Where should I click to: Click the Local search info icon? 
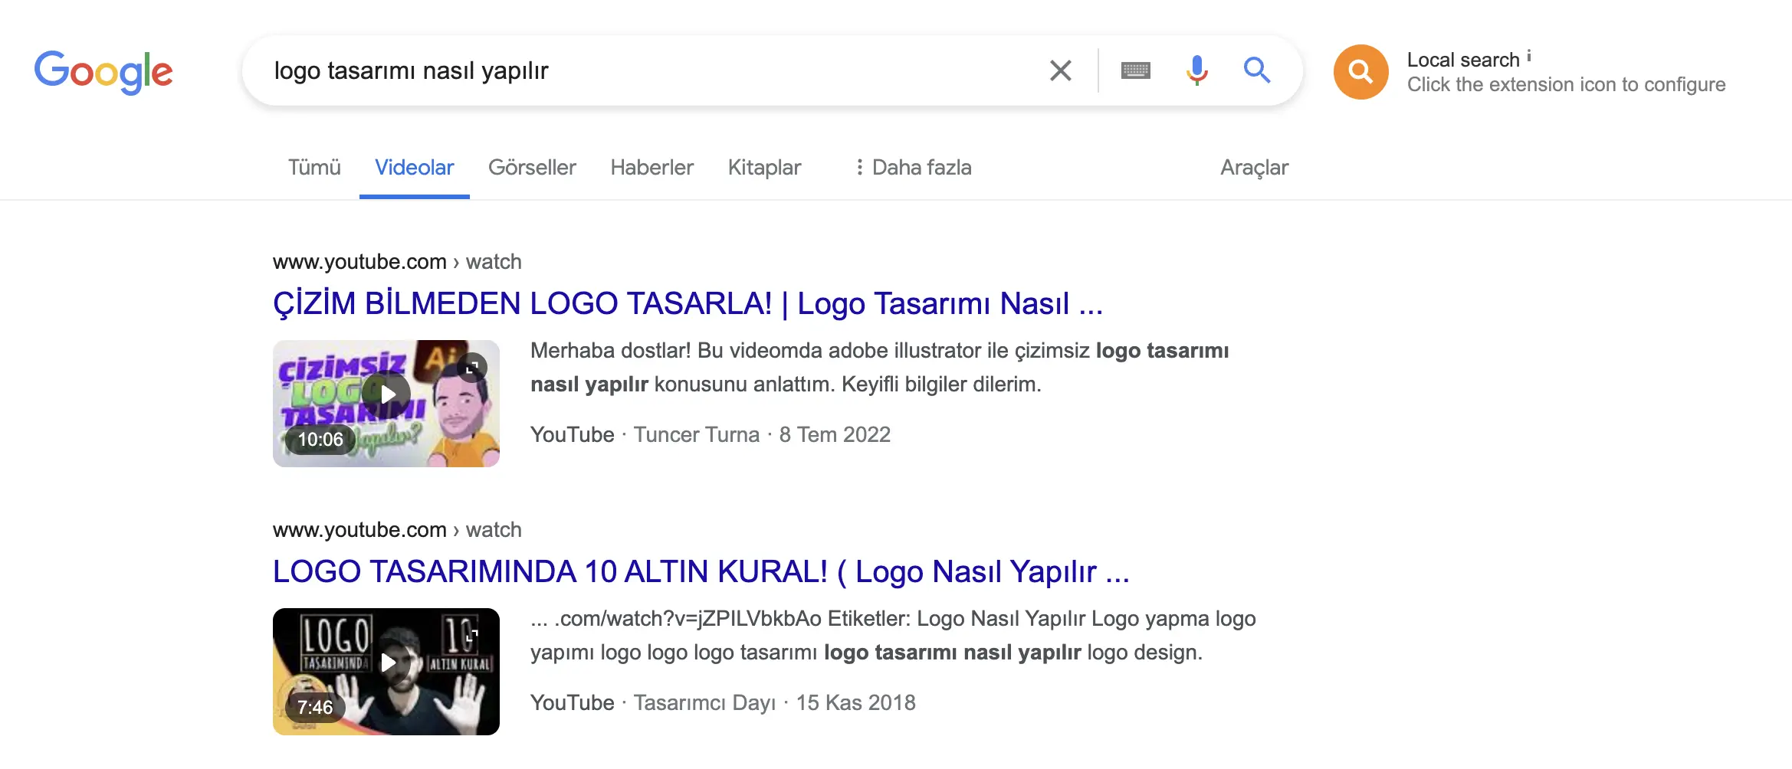[1528, 56]
